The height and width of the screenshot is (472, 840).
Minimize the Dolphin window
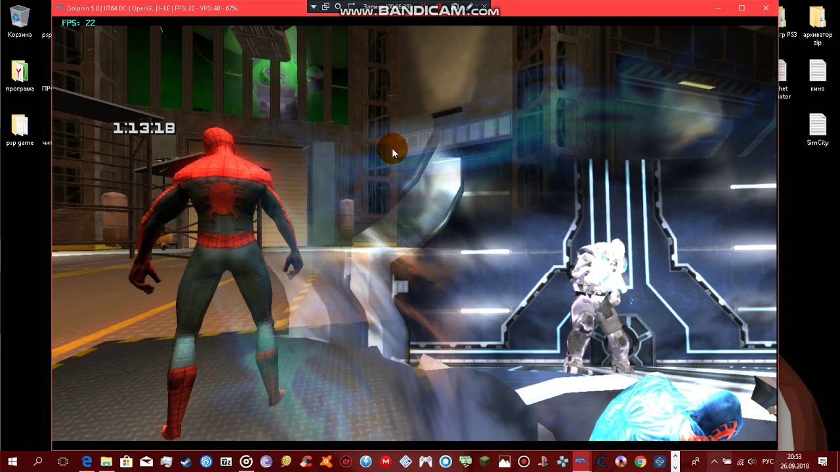(x=718, y=8)
